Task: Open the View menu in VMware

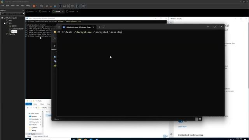Action: click(x=12, y=5)
